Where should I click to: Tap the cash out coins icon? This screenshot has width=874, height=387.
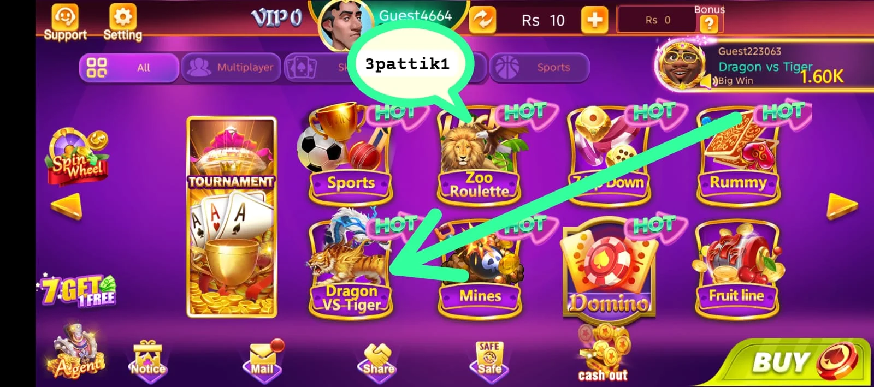click(x=603, y=353)
